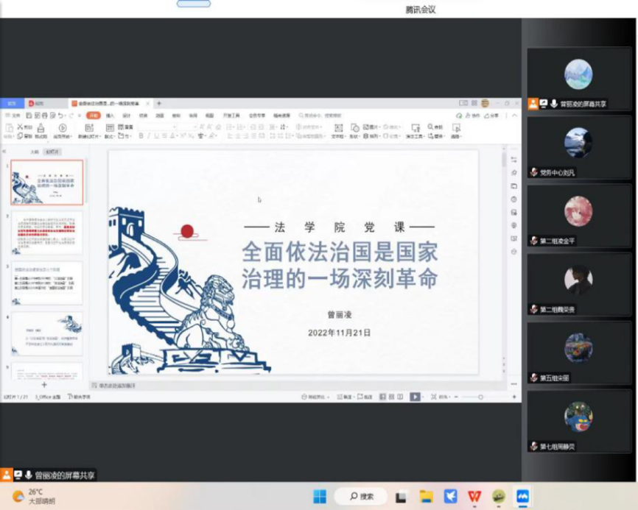The height and width of the screenshot is (510, 638).
Task: Click the Windows Start button
Action: pos(320,497)
